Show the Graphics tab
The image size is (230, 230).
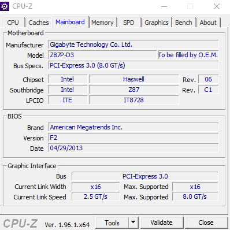157,23
